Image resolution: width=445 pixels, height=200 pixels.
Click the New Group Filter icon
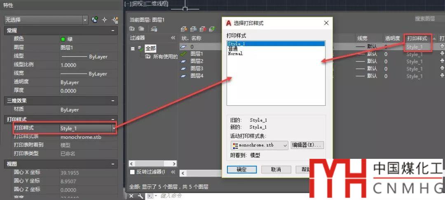tap(141, 29)
